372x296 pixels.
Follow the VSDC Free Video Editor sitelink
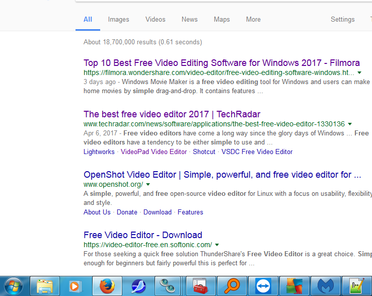pyautogui.click(x=257, y=152)
